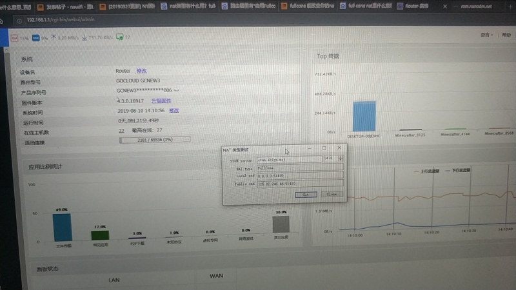Click the download speed arrow icon
516x290 pixels.
pos(84,37)
